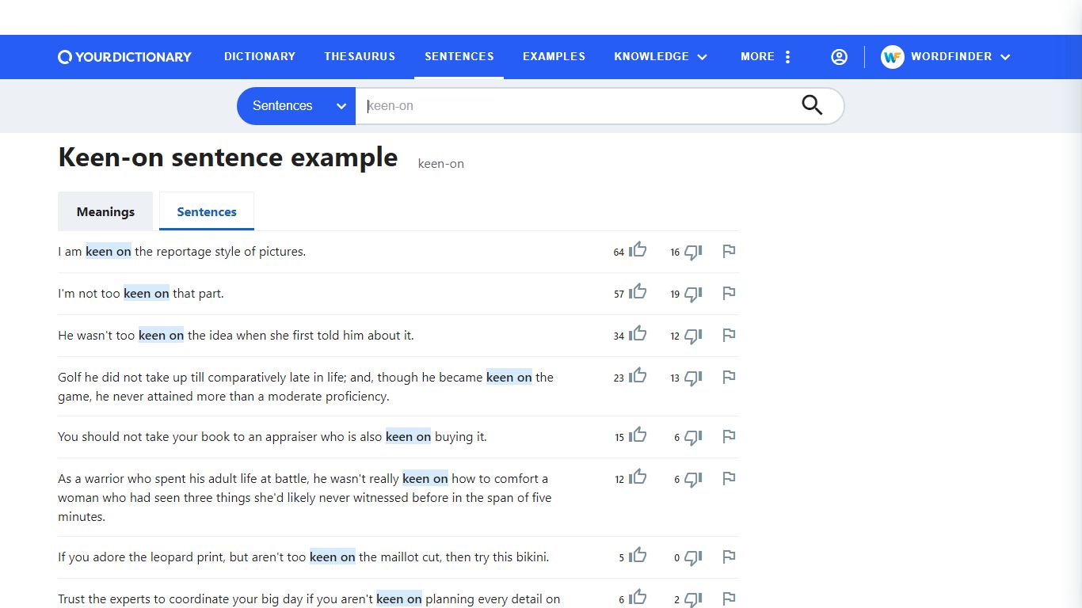
Task: Thumbs down the Golf sentence
Action: (693, 378)
